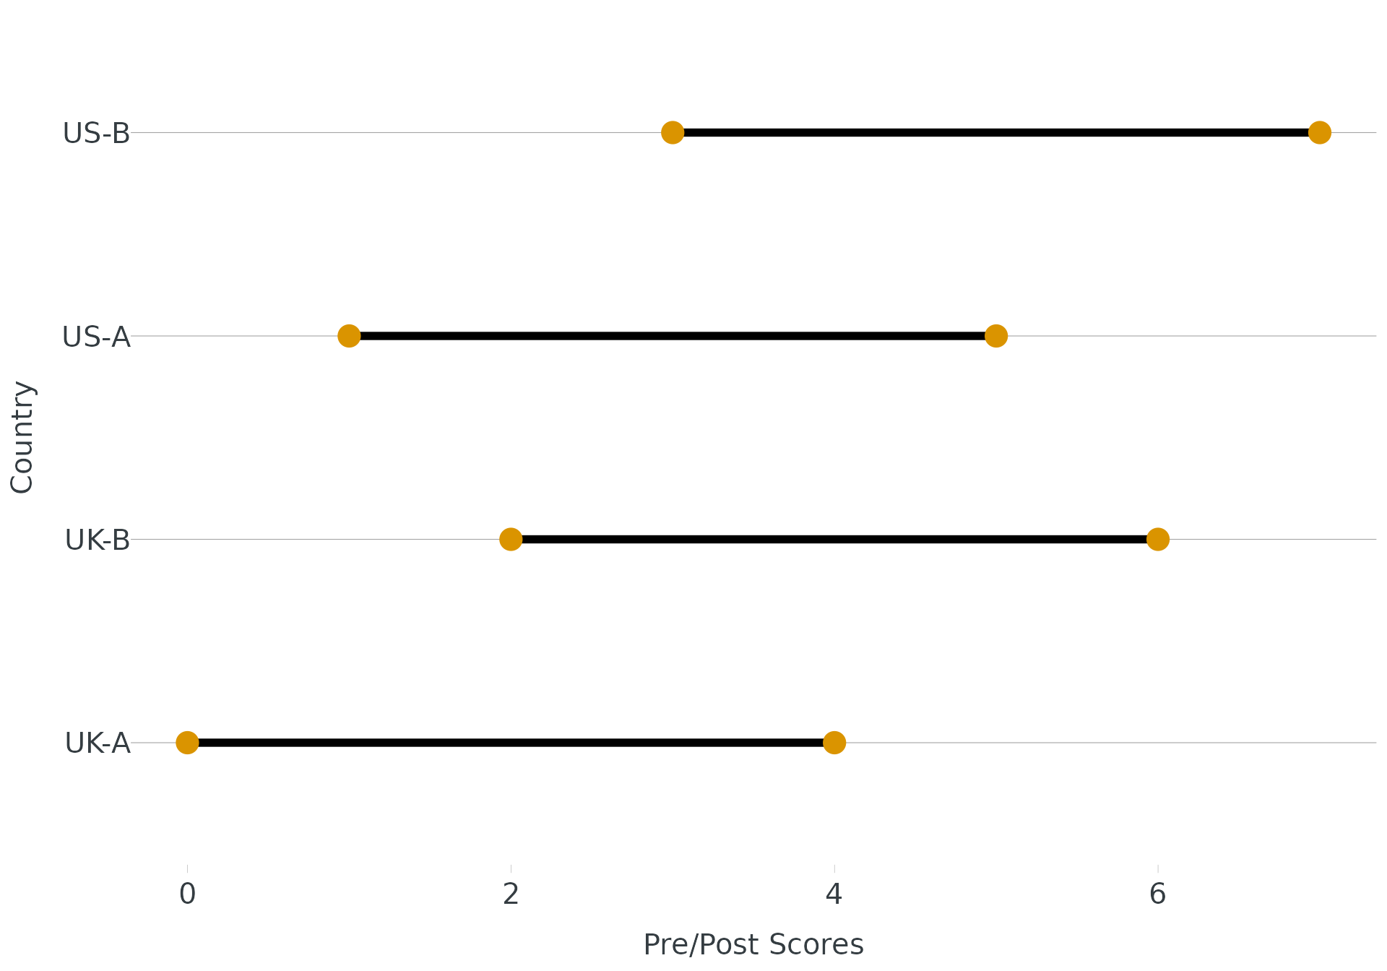The width and height of the screenshot is (1387, 971).
Task: Click the US-A row label
Action: point(96,337)
